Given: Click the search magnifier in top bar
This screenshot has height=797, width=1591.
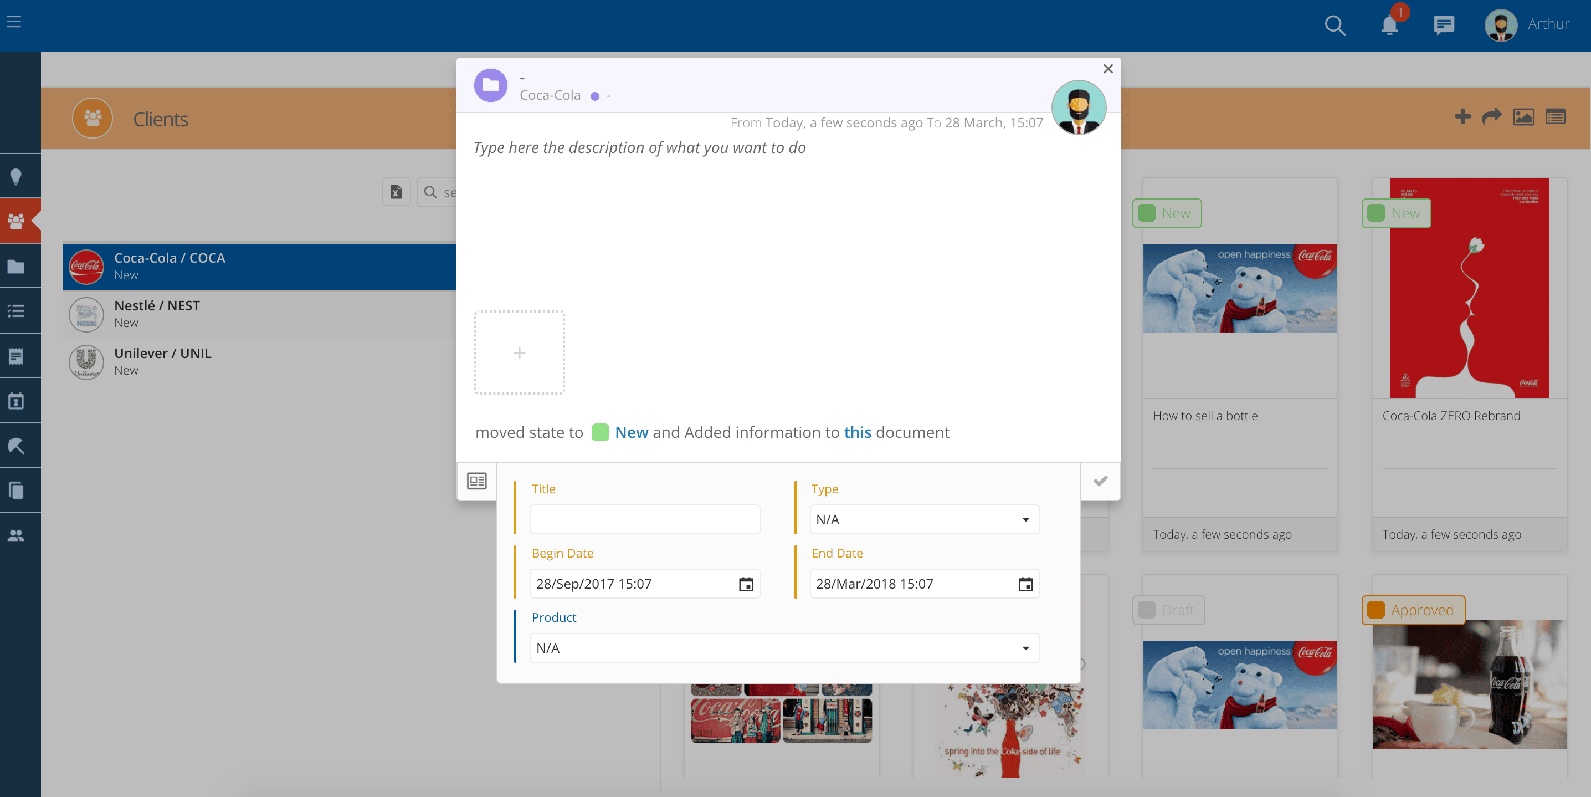Looking at the screenshot, I should coord(1334,25).
